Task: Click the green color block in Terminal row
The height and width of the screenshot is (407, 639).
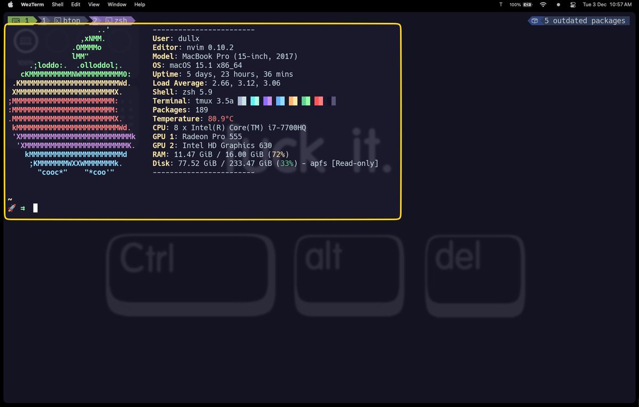Action: [306, 101]
